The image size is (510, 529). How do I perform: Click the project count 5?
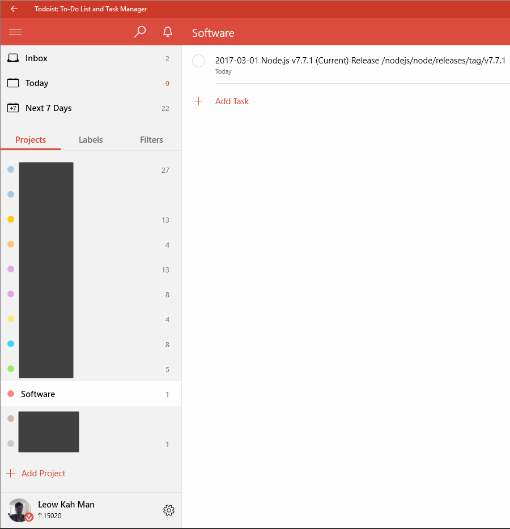pyautogui.click(x=167, y=370)
